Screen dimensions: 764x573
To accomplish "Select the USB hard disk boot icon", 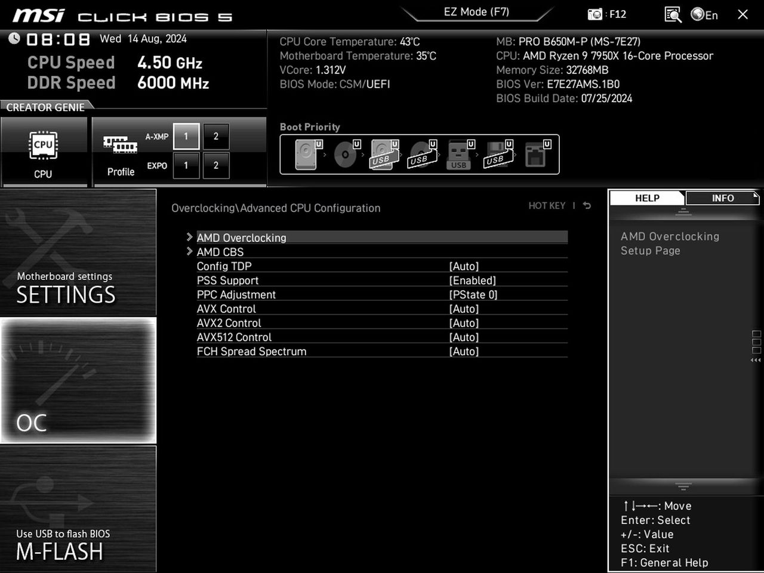I will pos(384,155).
